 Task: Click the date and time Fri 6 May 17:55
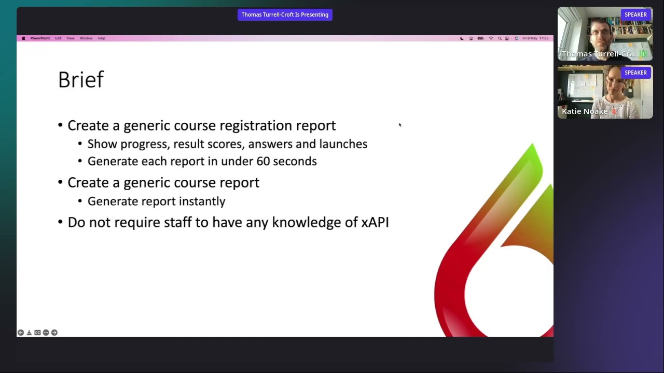pyautogui.click(x=535, y=38)
